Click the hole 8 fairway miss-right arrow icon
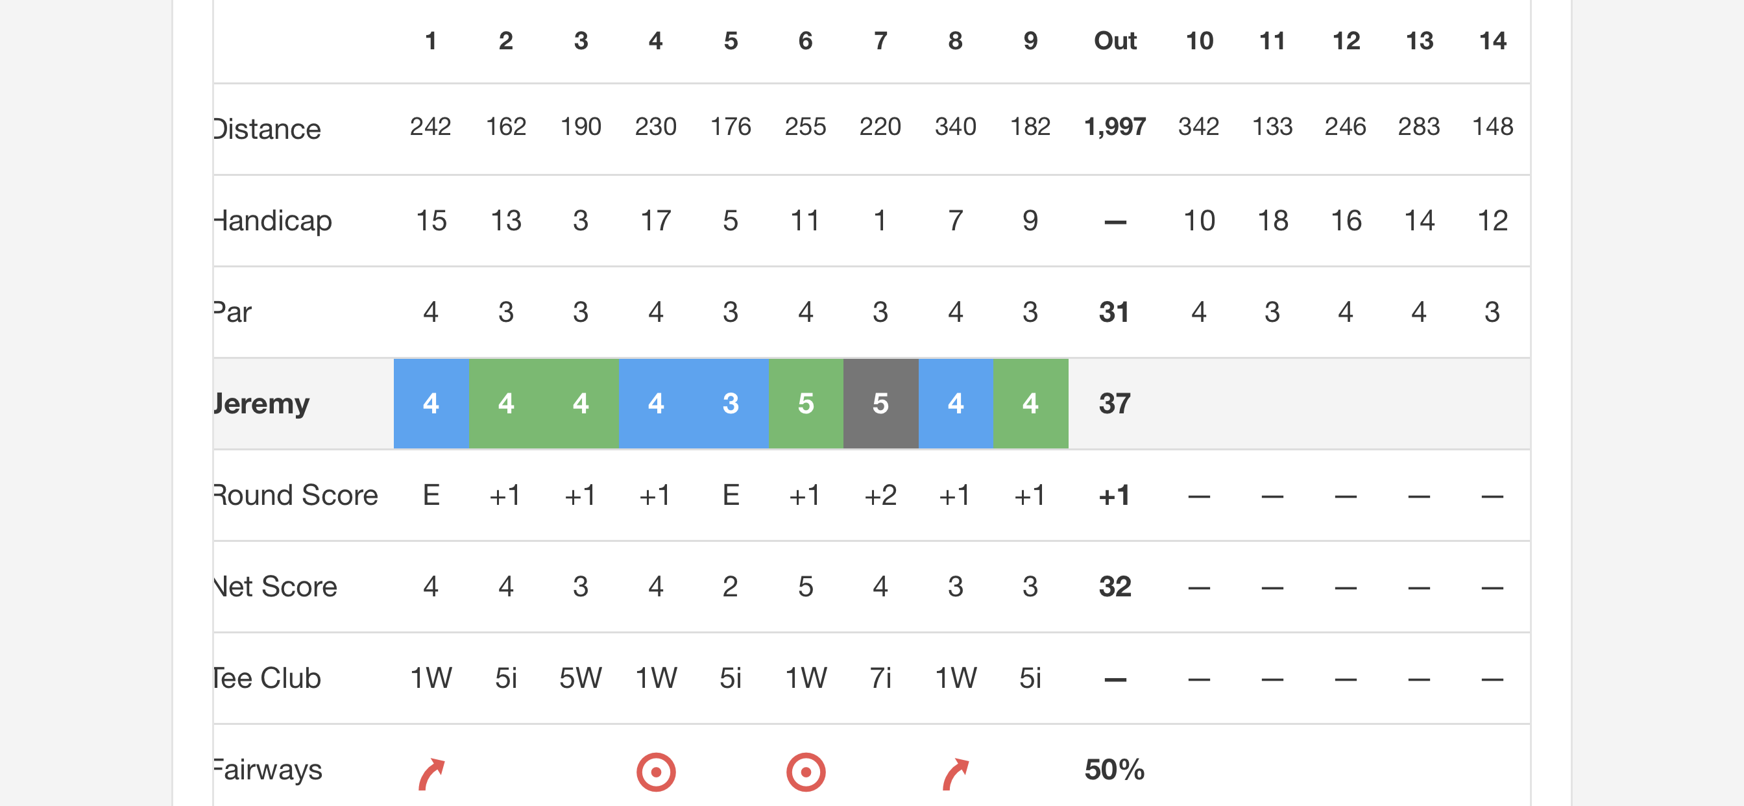This screenshot has width=1744, height=806. point(956,774)
